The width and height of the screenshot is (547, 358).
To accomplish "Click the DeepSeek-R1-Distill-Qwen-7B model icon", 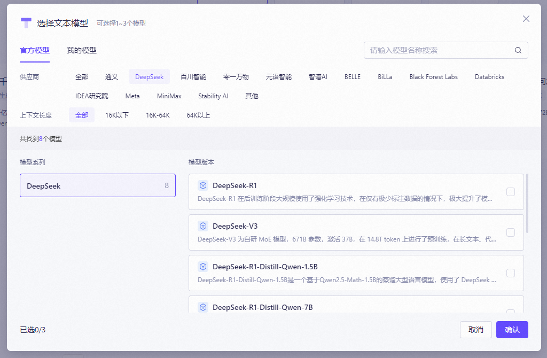I will [x=203, y=307].
